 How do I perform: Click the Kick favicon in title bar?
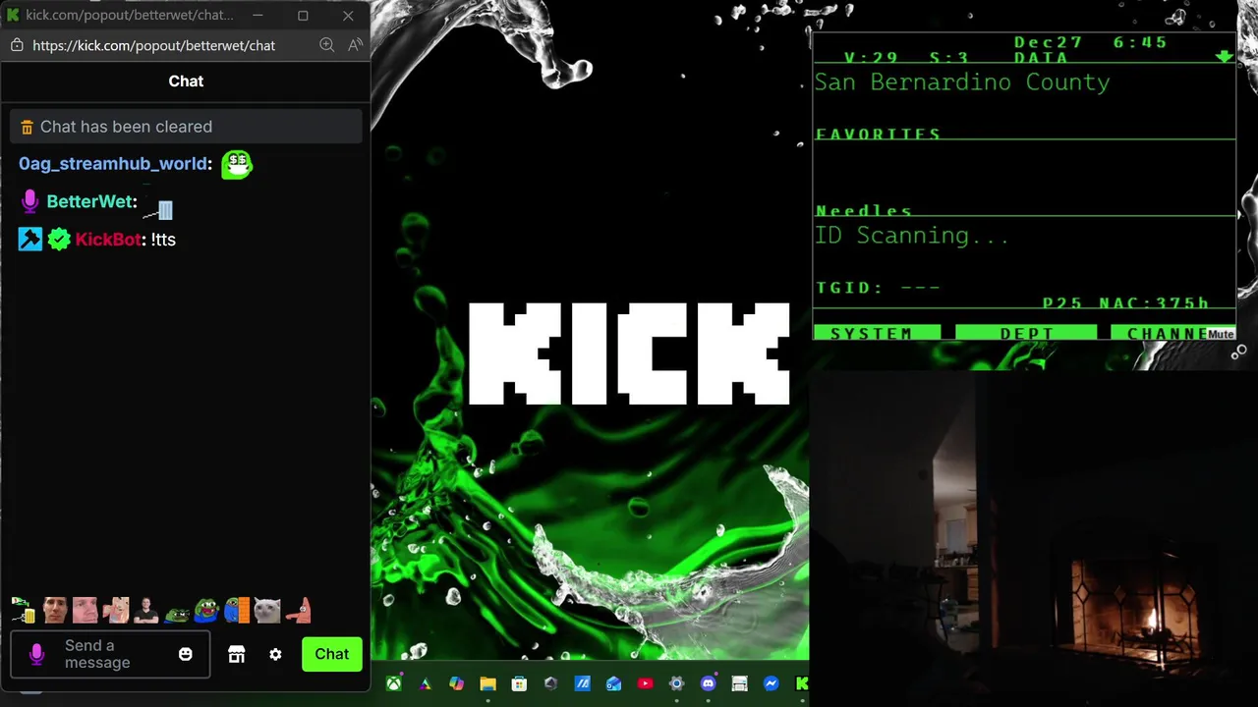click(13, 15)
